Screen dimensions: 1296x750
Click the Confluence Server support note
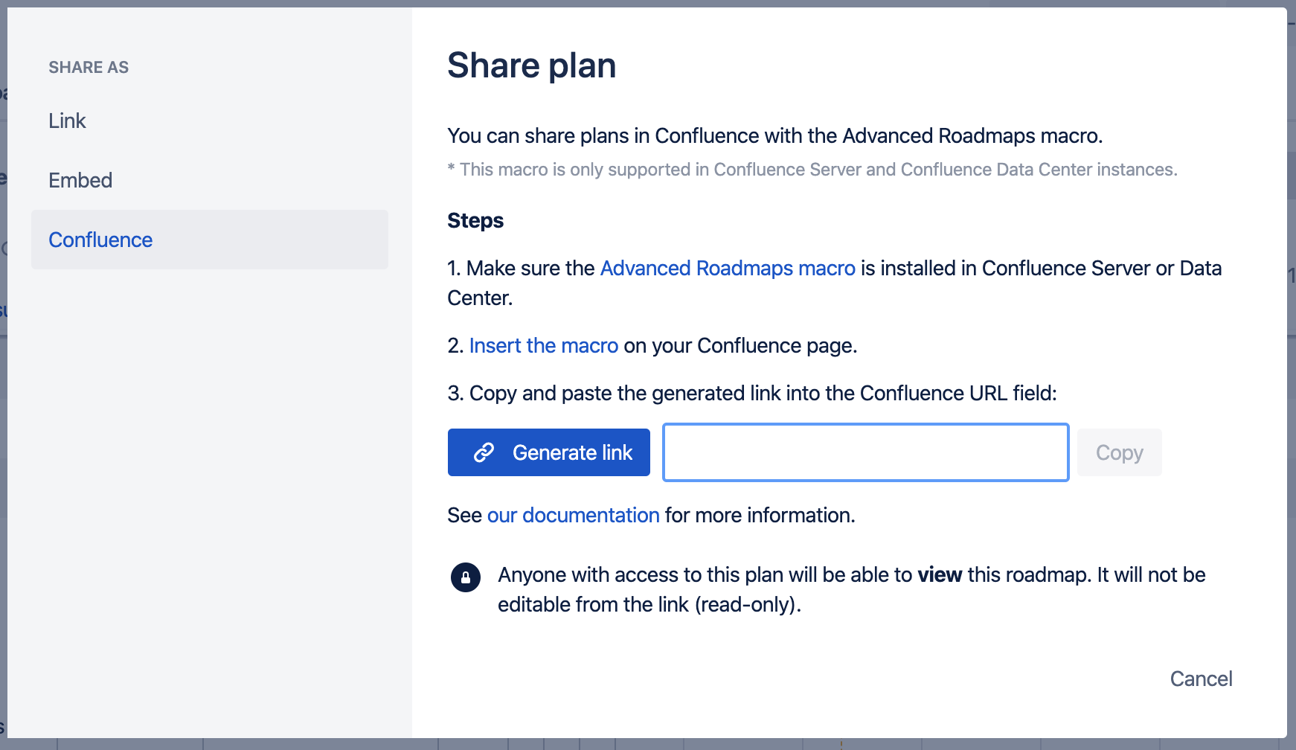pos(812,170)
